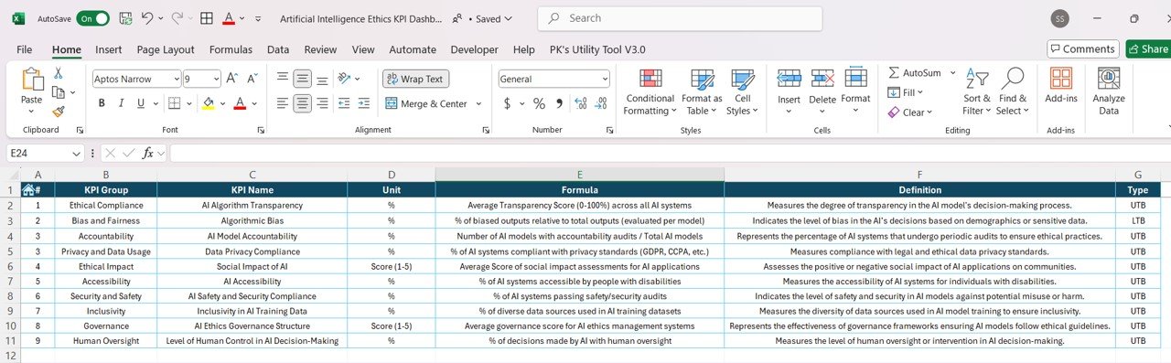1171x363 pixels.
Task: Open the File tab
Action: coord(25,49)
